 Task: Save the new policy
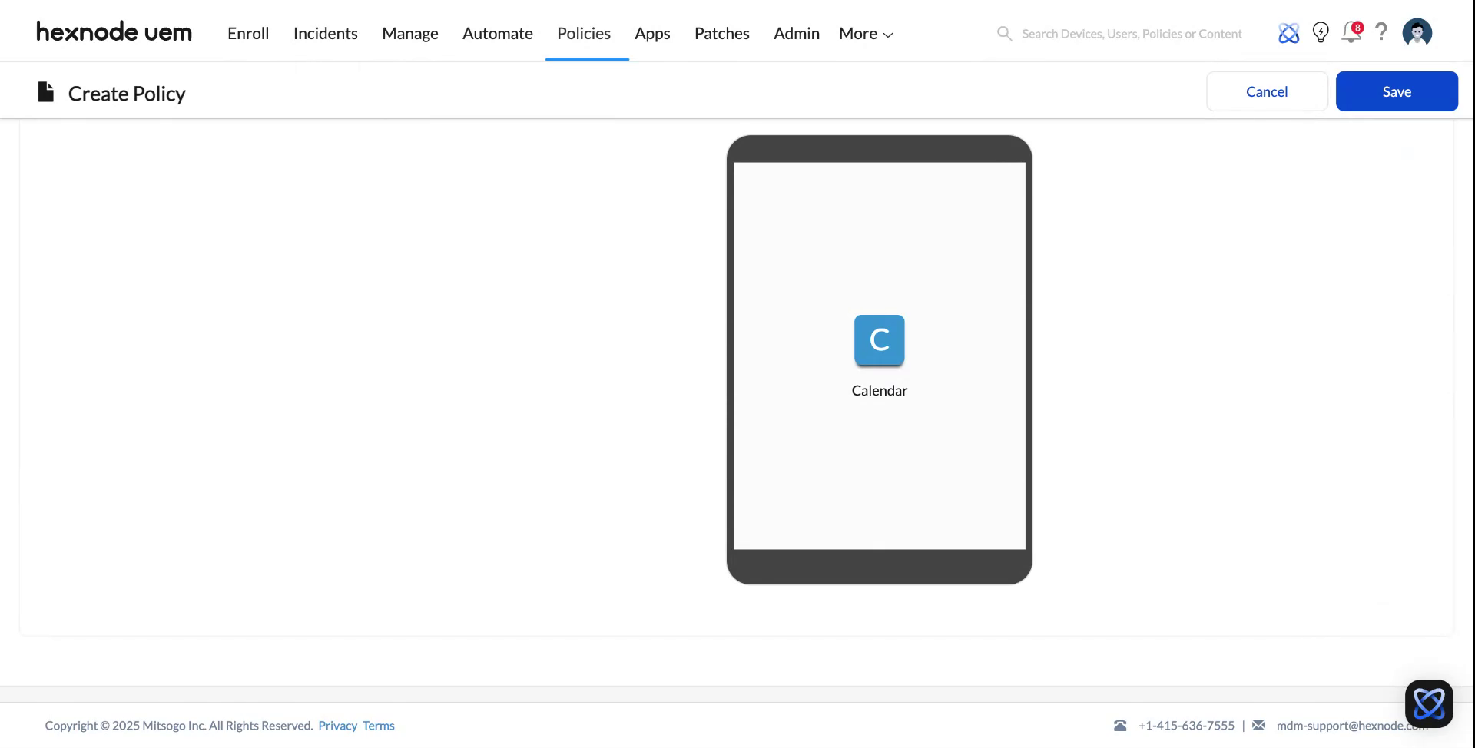point(1396,91)
